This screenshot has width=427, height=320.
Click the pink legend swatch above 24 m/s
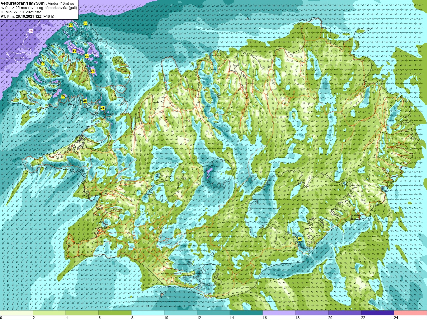pos(410,313)
